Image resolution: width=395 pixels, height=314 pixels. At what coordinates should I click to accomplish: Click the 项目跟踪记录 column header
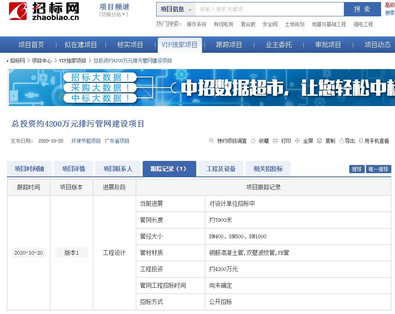263,187
